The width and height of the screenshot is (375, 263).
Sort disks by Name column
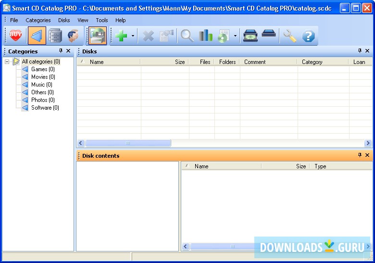[x=109, y=62]
